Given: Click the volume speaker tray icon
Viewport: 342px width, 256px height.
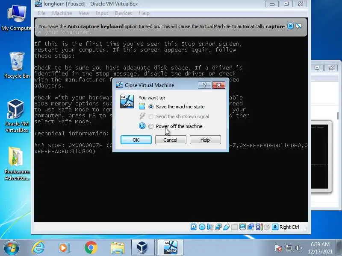Looking at the screenshot, I should point(298,248).
